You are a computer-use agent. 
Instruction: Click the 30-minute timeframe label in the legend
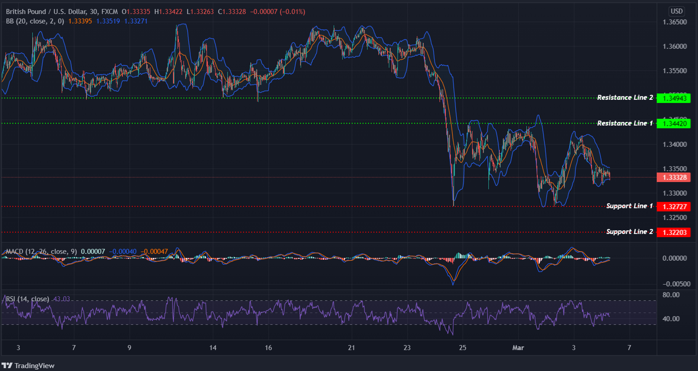coord(94,11)
